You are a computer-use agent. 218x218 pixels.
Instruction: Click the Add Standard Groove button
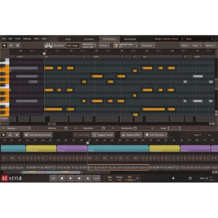point(38,135)
